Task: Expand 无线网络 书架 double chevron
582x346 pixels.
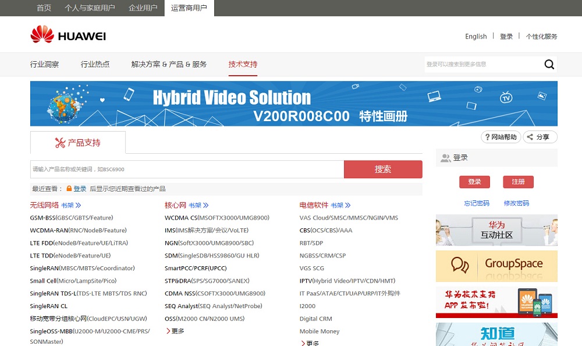Action: (x=78, y=205)
